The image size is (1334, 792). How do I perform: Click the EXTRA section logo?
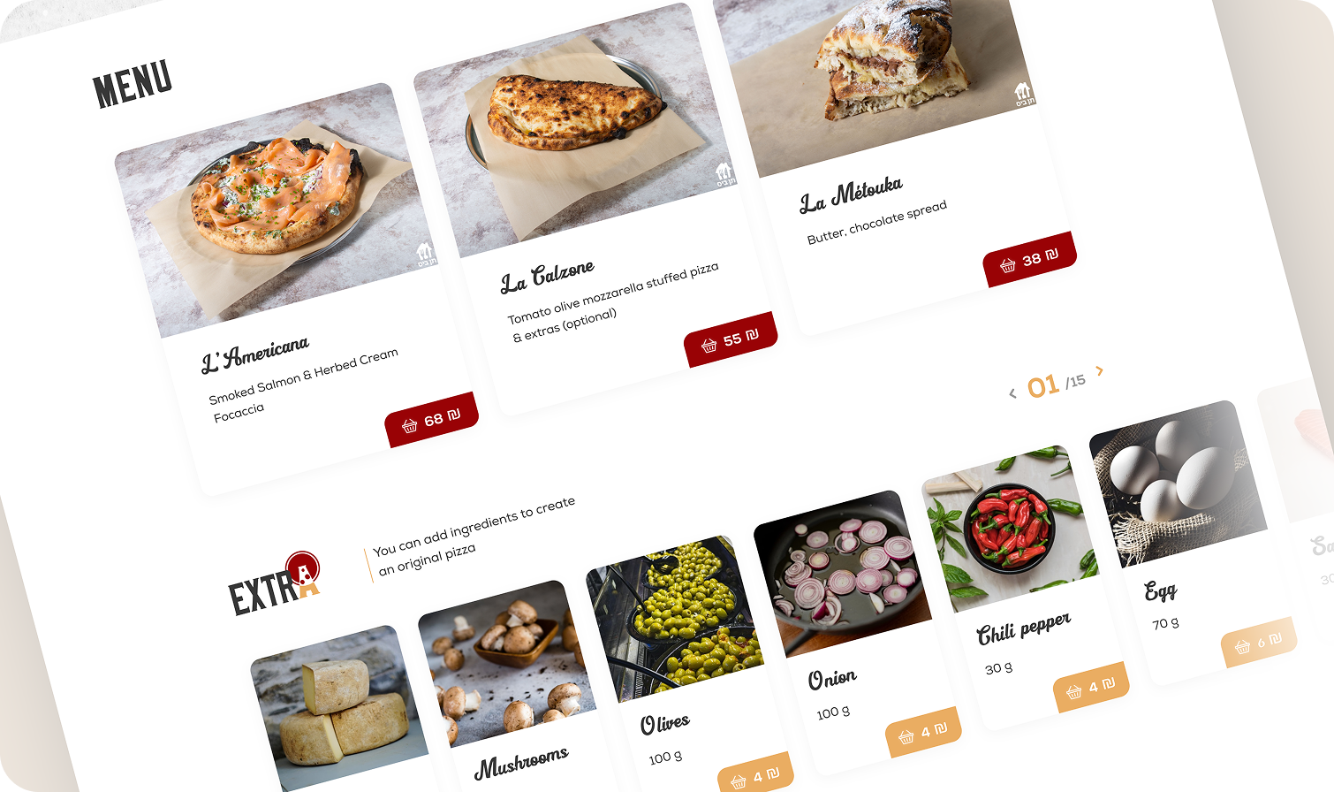[275, 584]
